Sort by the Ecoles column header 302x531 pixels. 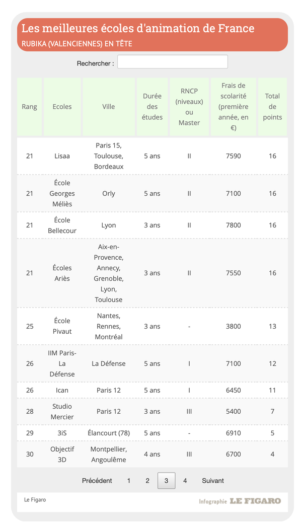[x=62, y=107]
